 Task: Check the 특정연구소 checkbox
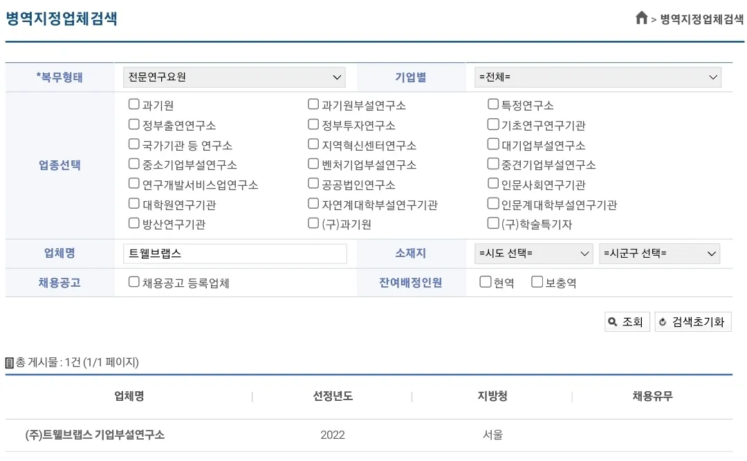coord(493,105)
